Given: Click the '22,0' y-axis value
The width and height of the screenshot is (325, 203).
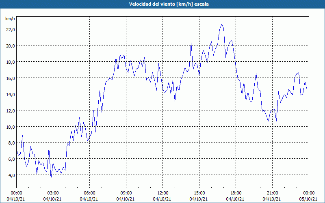Looking at the screenshot, I should click(11, 30).
